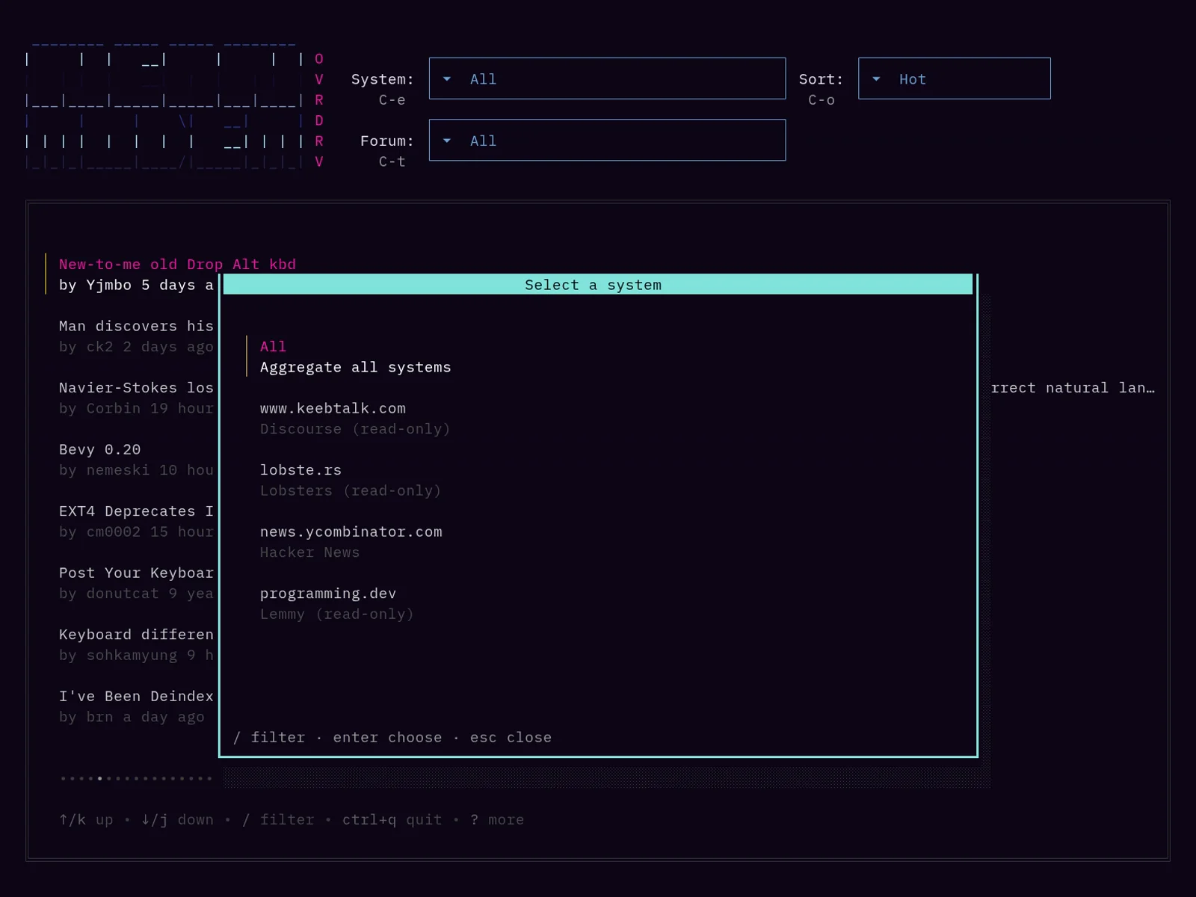Select 'All' aggregate systems entry
The image size is (1196, 897).
click(273, 347)
